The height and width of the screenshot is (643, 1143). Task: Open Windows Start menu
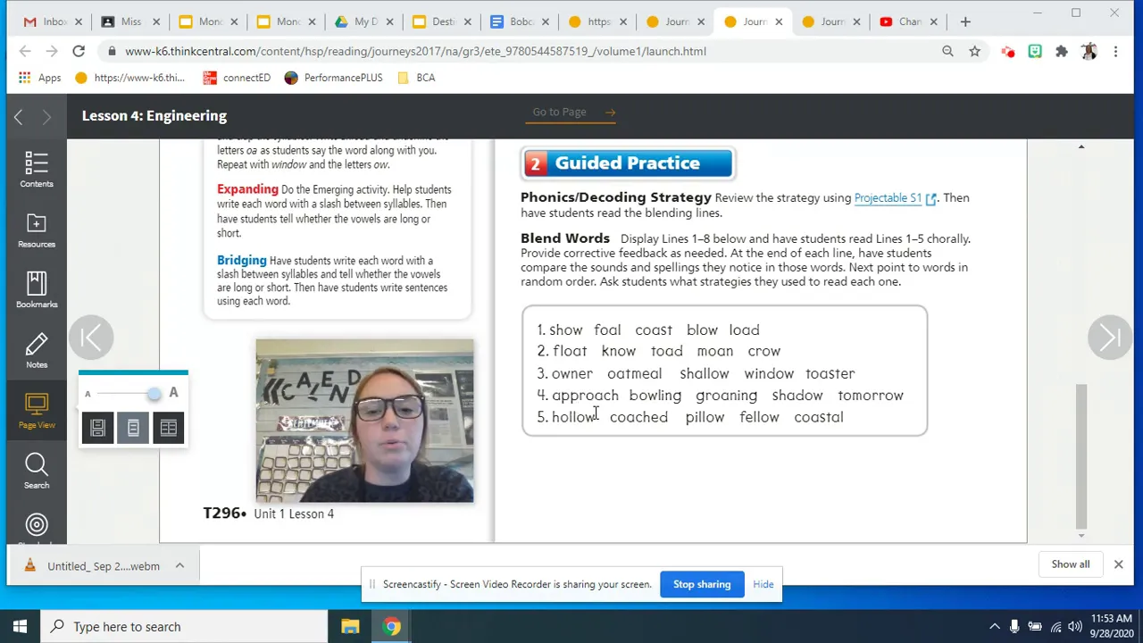(20, 626)
